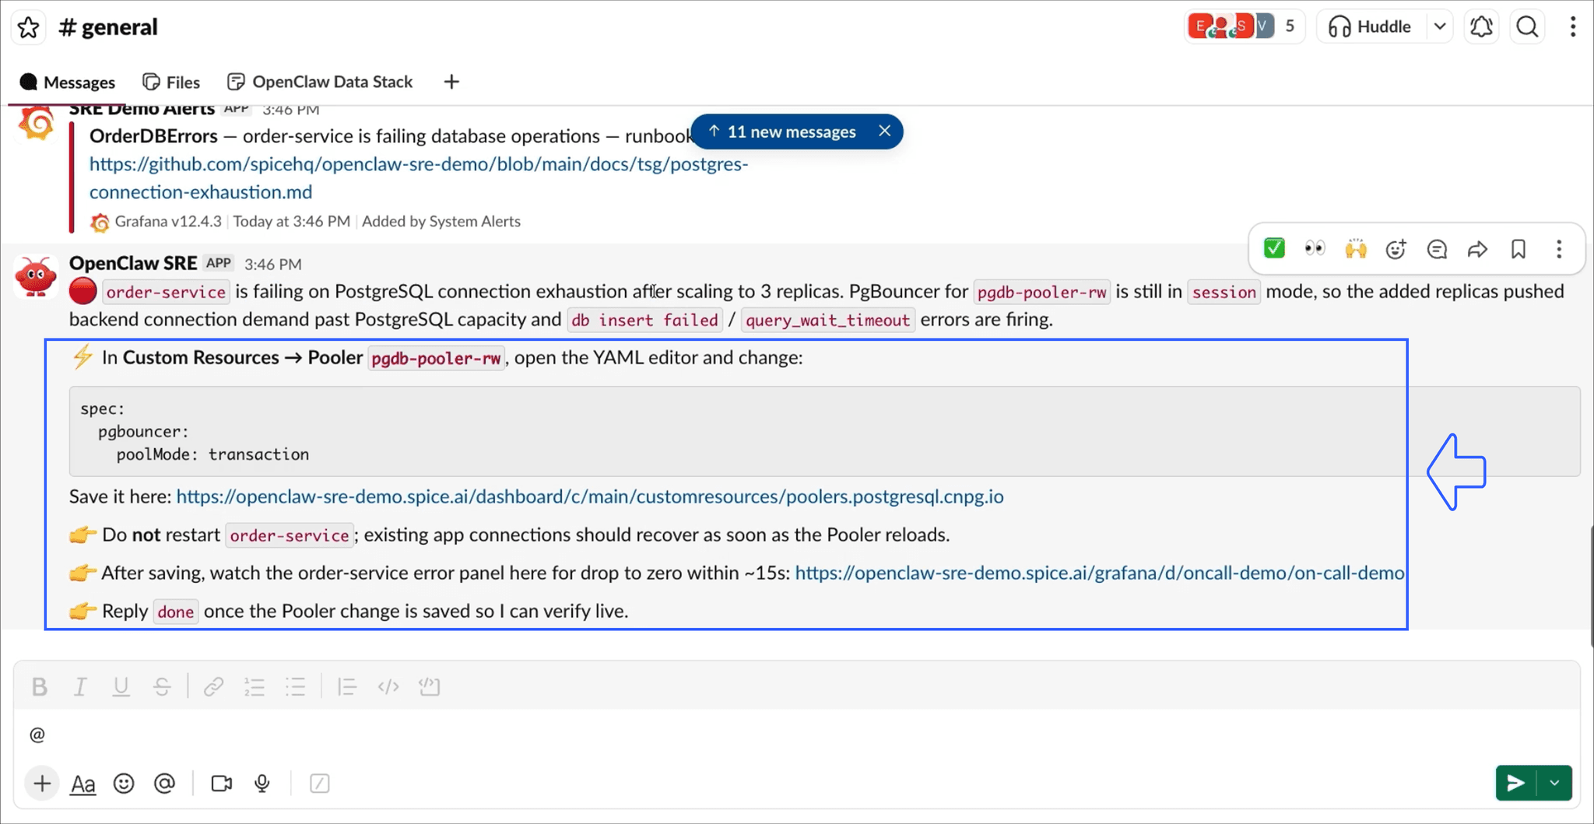This screenshot has width=1594, height=824.
Task: React with the eyes emoji
Action: click(x=1315, y=249)
